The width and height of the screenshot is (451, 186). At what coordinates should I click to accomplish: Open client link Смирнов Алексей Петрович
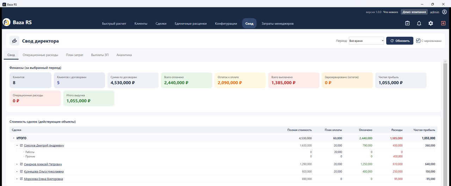click(43, 164)
